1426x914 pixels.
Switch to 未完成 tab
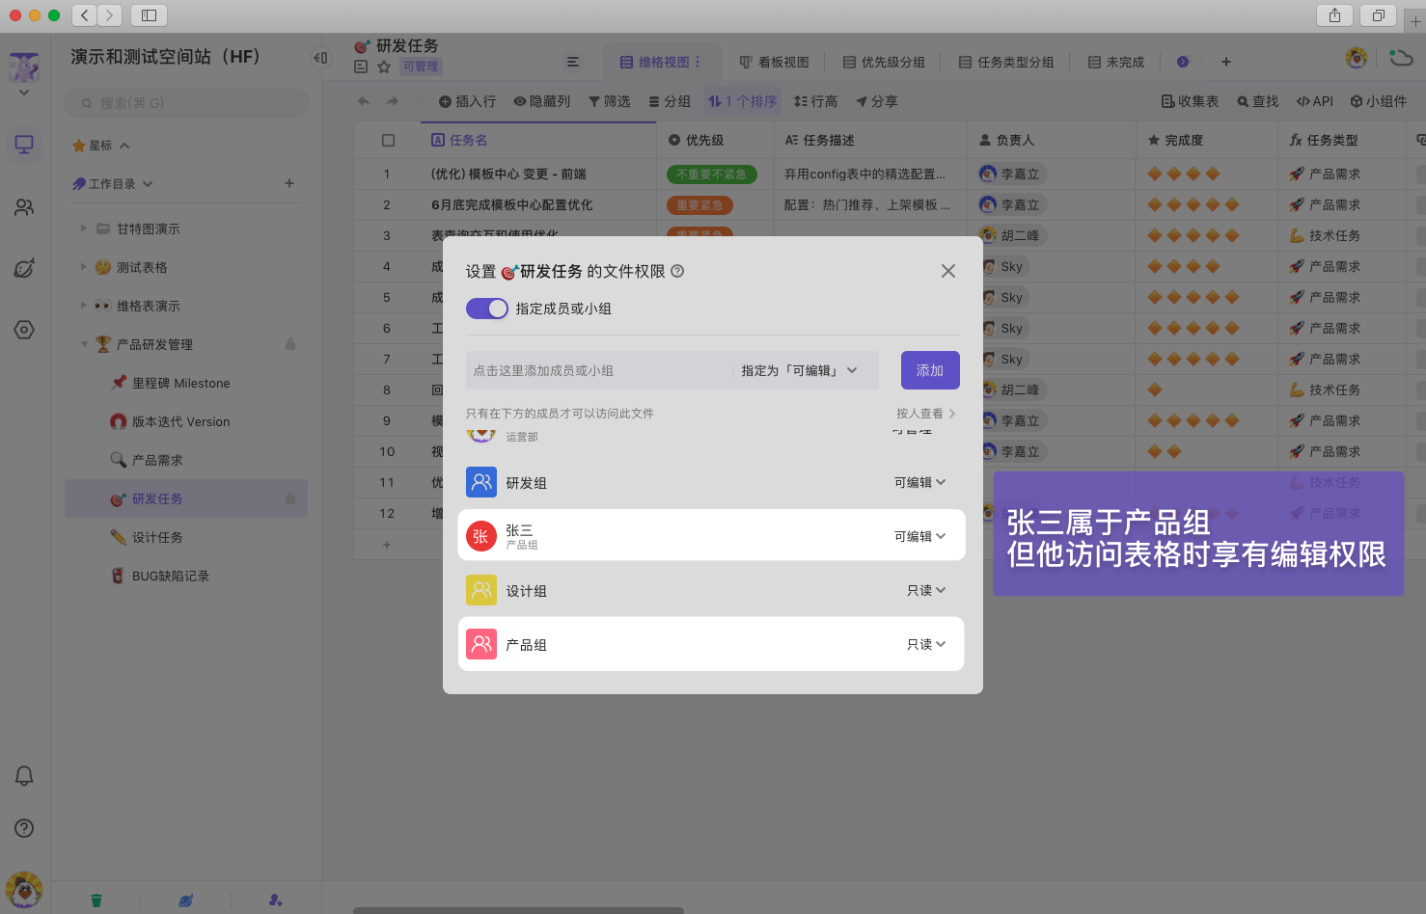1116,62
